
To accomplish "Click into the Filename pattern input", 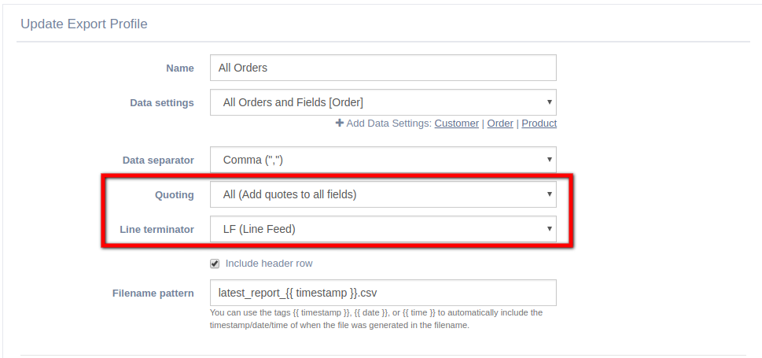I will pyautogui.click(x=383, y=293).
